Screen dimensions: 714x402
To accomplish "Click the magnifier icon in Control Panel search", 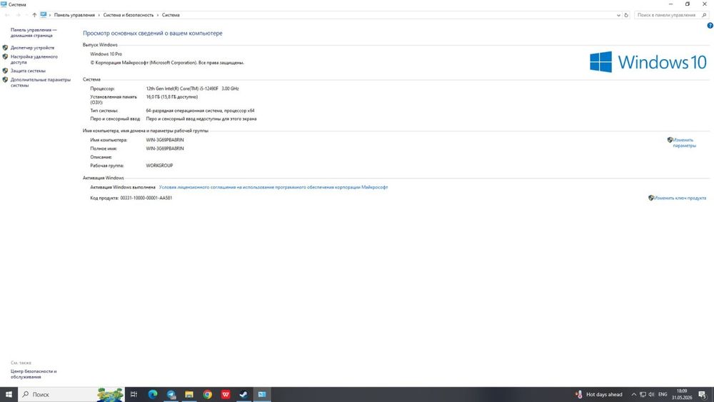I will tap(704, 15).
